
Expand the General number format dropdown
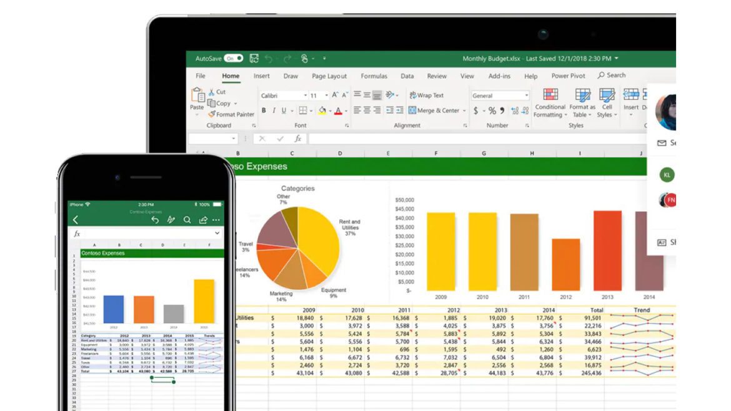tap(526, 96)
